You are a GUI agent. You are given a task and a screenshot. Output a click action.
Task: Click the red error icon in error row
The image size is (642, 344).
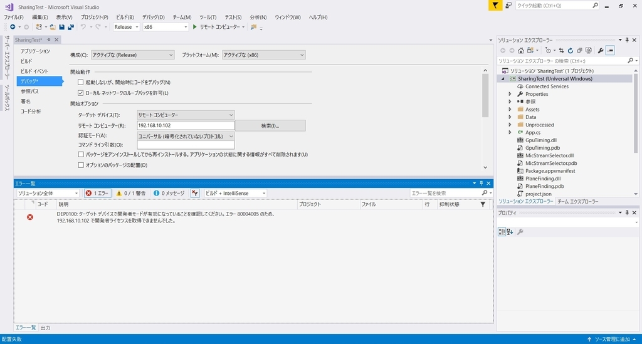click(30, 217)
